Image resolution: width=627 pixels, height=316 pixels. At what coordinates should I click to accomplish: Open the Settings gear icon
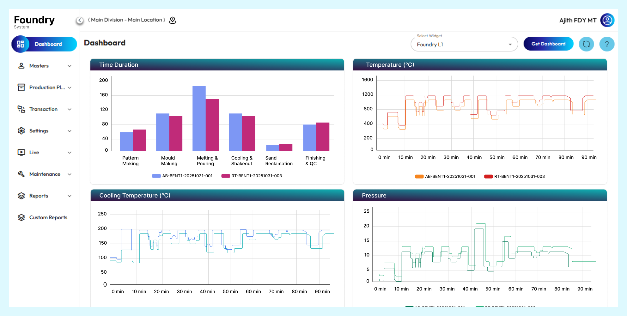click(21, 131)
